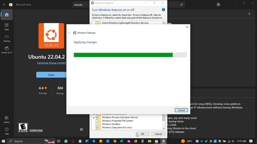The width and height of the screenshot is (257, 144).
Task: Open File Explorer from the taskbar
Action: [x=149, y=141]
